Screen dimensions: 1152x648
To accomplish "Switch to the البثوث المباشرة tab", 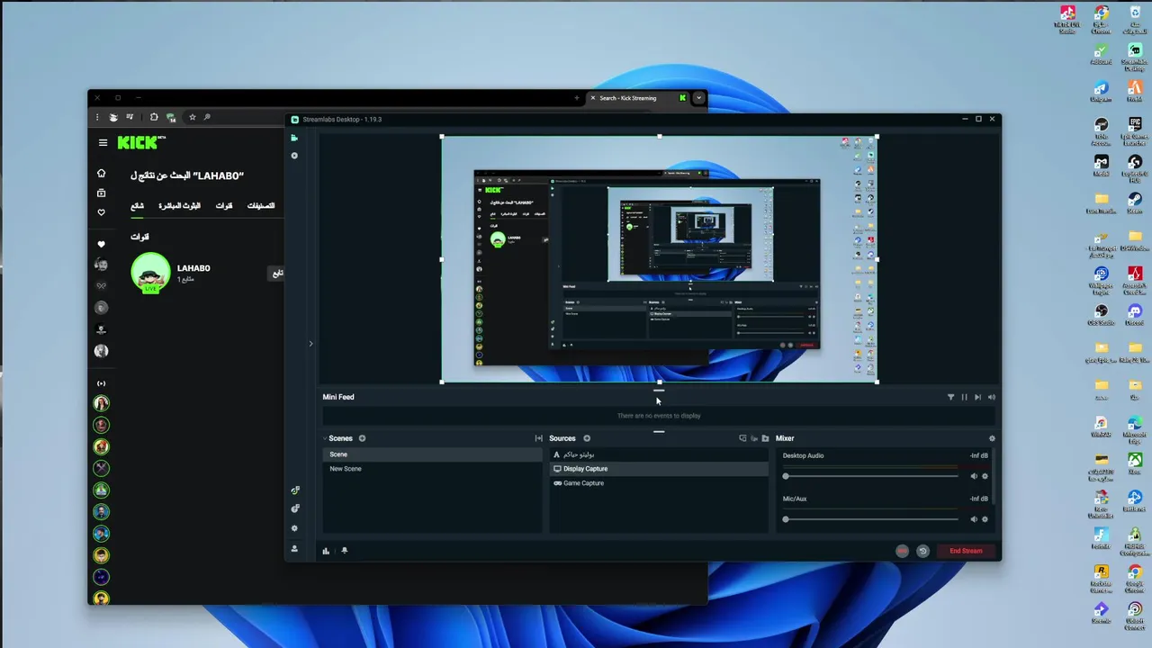I will coord(180,206).
